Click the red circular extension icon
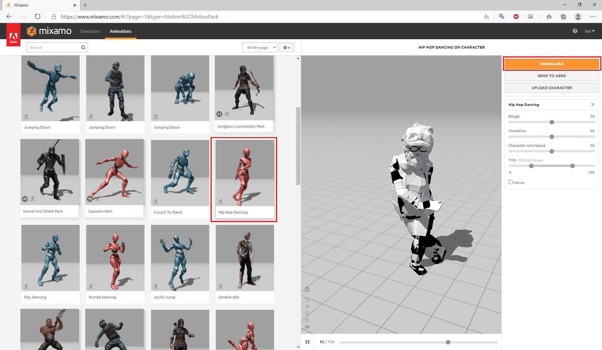 (516, 17)
